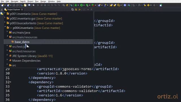Expand JRE System Library node
181x102 pixels.
click(x=7, y=55)
